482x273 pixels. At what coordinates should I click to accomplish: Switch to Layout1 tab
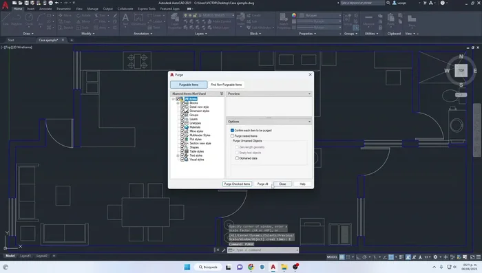coord(25,256)
